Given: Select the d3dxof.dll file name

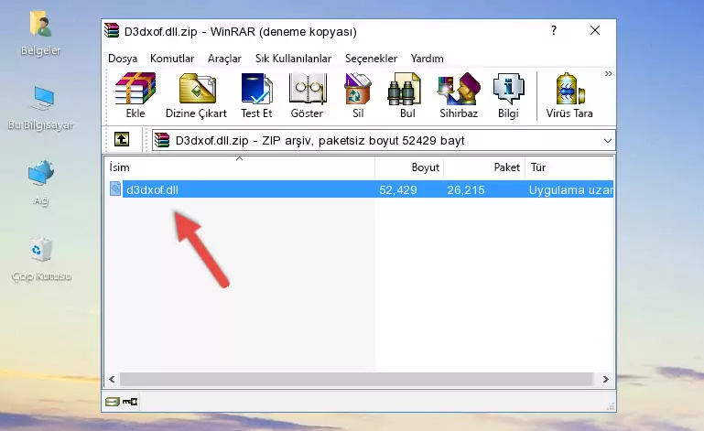Looking at the screenshot, I should (152, 190).
